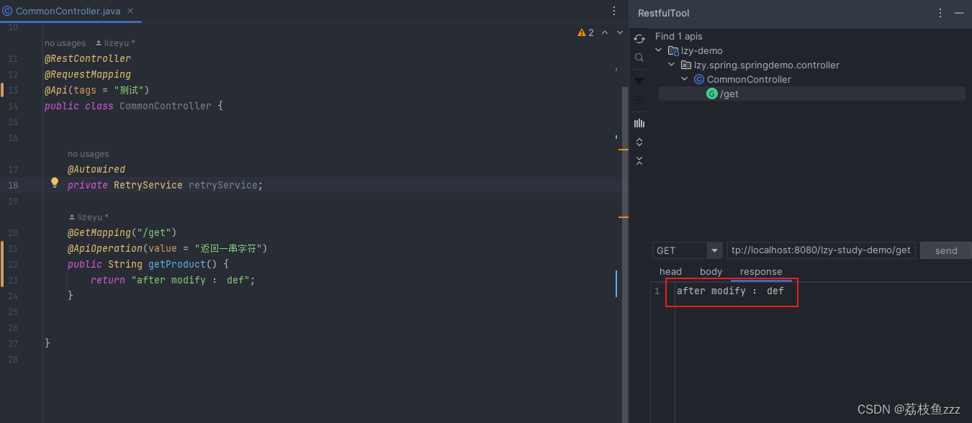
Task: Click the @Api annotation on line 13
Action: 56,90
